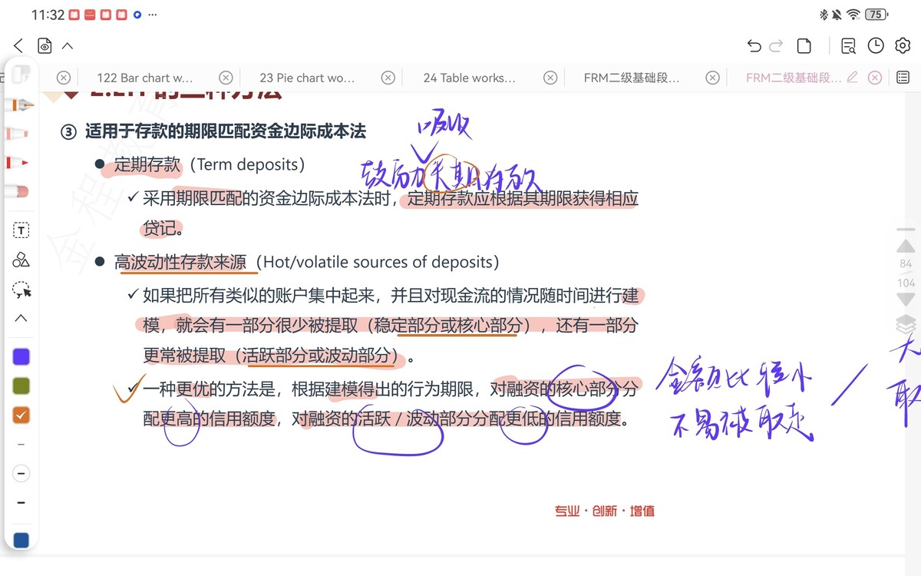Collapse the tool list in sidebar
921x576 pixels.
[21, 318]
